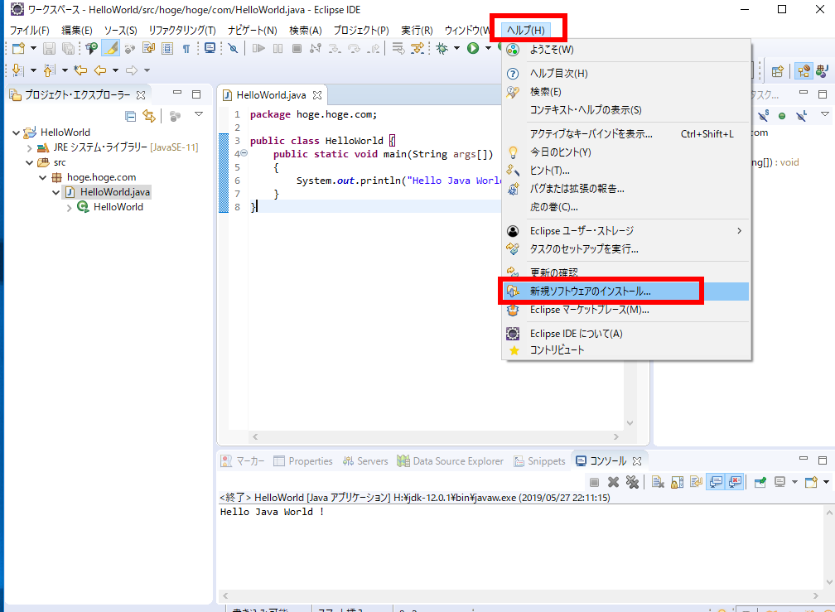Image resolution: width=835 pixels, height=612 pixels.
Task: Switch to the マーカー tab
Action: point(242,461)
